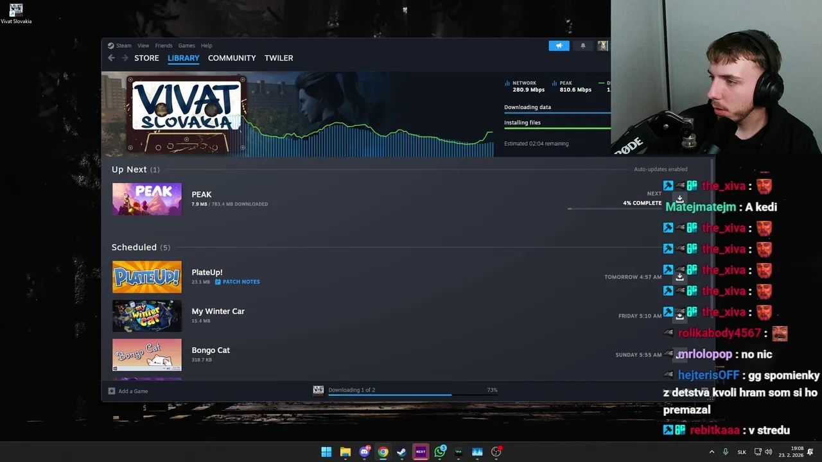Image resolution: width=822 pixels, height=462 pixels.
Task: Open the View menu
Action: (143, 46)
